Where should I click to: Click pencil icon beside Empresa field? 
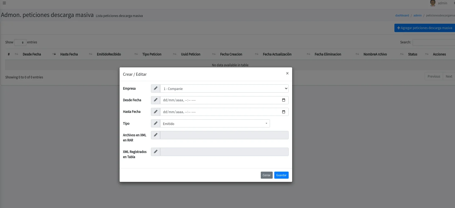pyautogui.click(x=156, y=88)
